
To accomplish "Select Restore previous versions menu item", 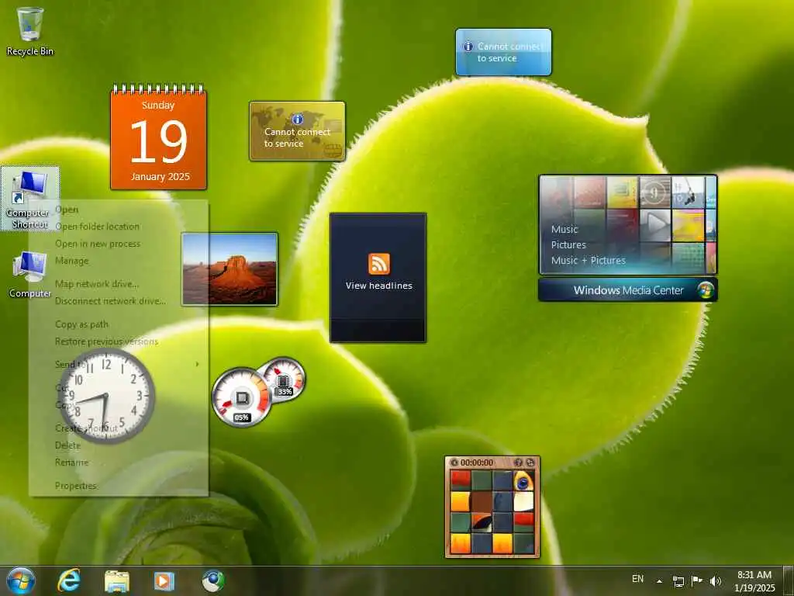I will (107, 341).
